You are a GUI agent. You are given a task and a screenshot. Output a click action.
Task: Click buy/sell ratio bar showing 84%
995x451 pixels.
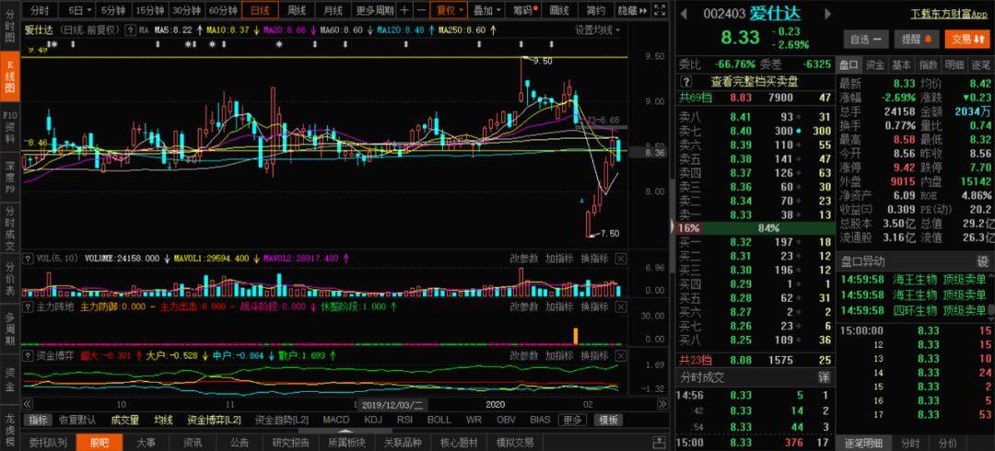click(x=754, y=227)
